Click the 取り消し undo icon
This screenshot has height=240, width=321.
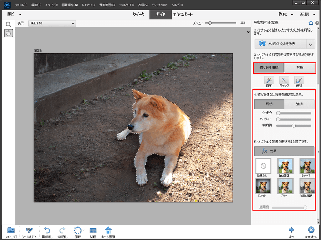47,230
